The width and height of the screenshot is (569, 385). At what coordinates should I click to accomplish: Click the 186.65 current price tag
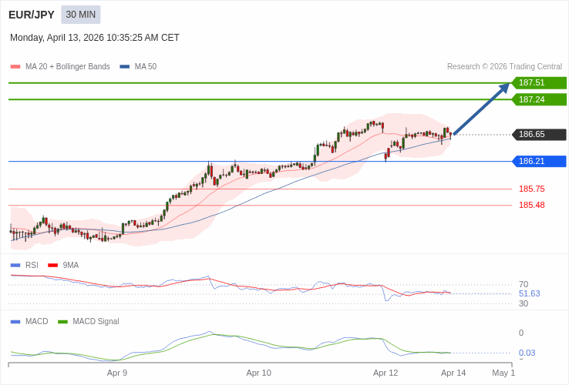pos(539,134)
